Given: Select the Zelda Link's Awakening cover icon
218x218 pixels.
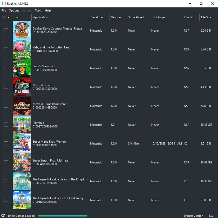Looking at the screenshot, I should coord(22,200).
